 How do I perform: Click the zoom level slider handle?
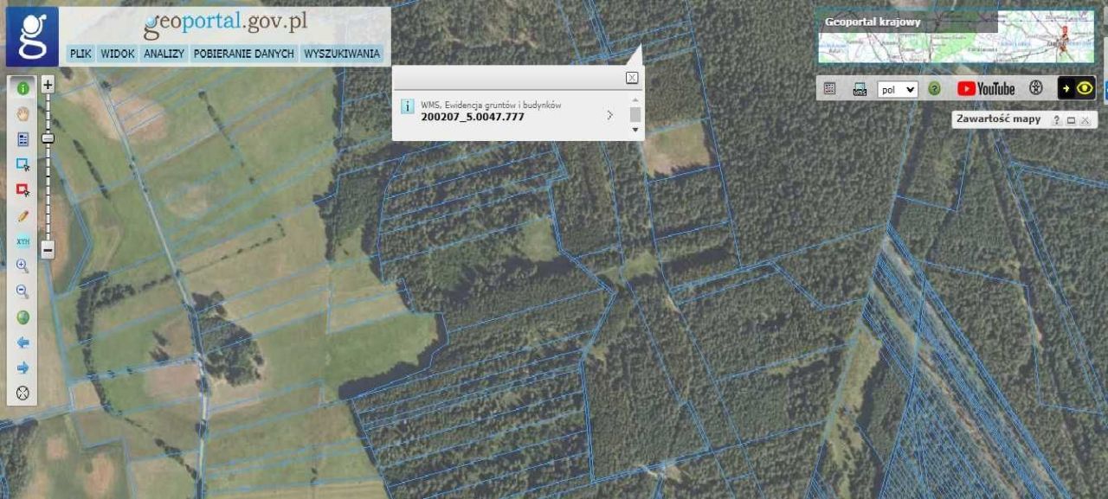point(48,138)
